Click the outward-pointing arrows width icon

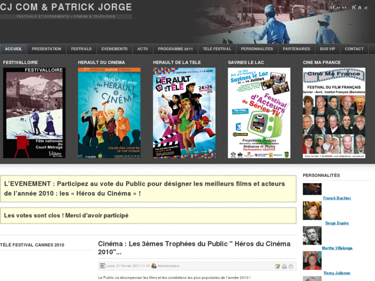tap(338, 8)
